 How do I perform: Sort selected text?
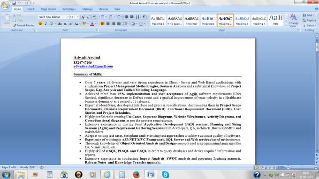tap(137, 17)
